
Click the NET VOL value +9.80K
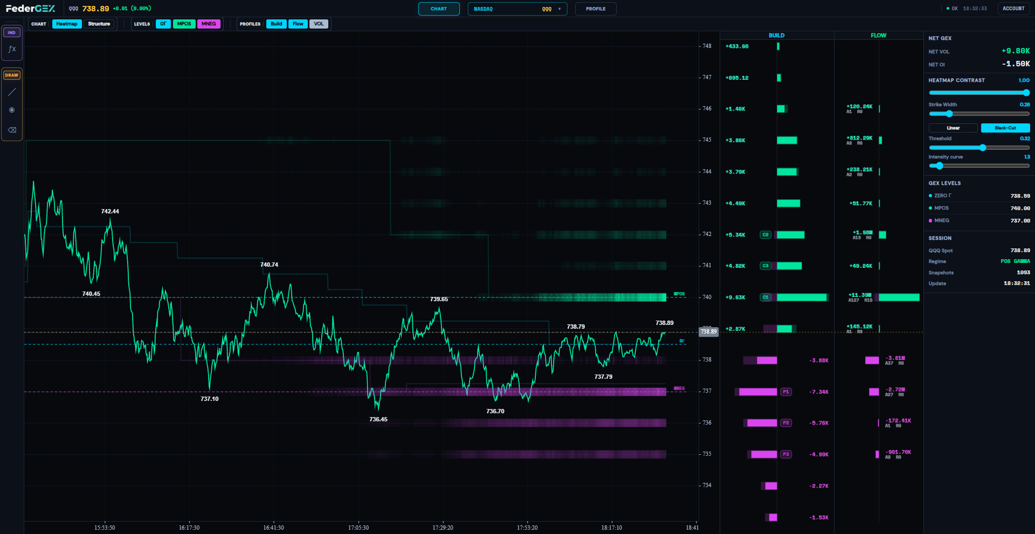(1016, 51)
